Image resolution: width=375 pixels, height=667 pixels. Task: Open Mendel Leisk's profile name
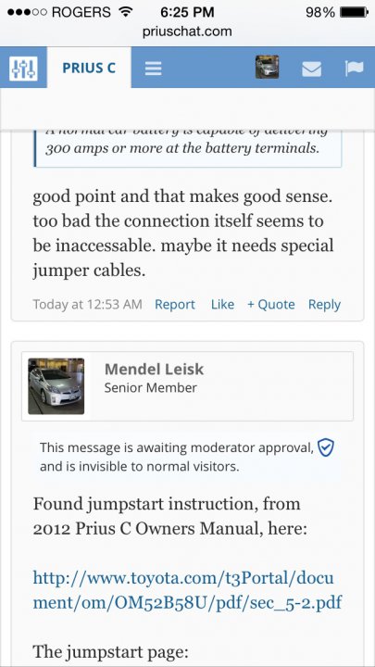coord(154,370)
